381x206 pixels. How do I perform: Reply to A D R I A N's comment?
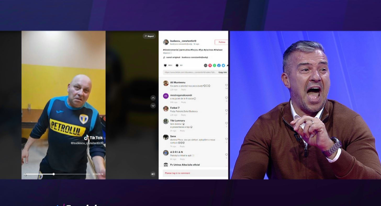coord(182,159)
